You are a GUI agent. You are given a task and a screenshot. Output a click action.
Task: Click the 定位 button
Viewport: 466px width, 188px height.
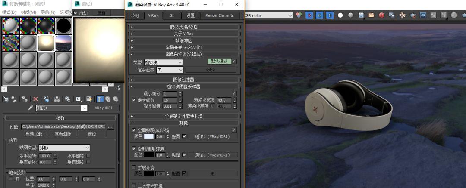point(92,134)
